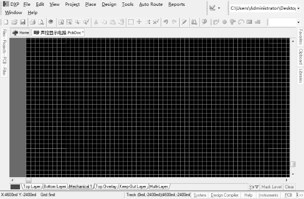This screenshot has height=199, width=304.
Task: Open the File menu
Action: (27, 4)
